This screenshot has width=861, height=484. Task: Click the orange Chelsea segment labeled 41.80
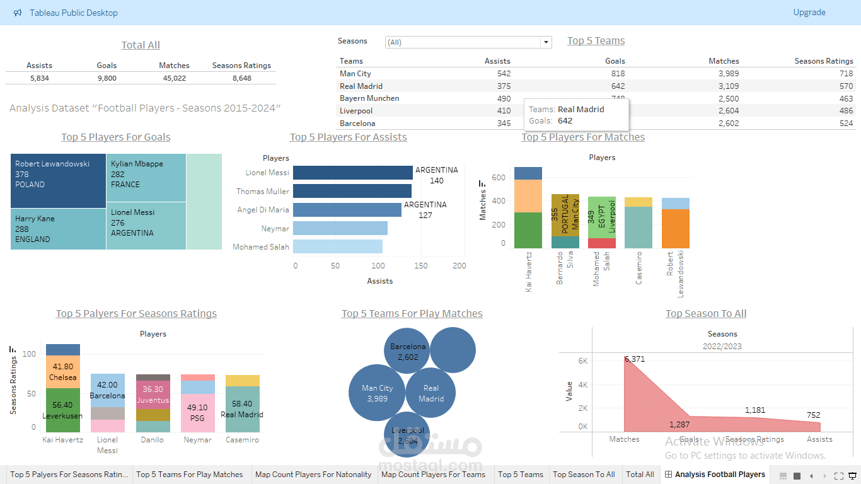pyautogui.click(x=63, y=372)
